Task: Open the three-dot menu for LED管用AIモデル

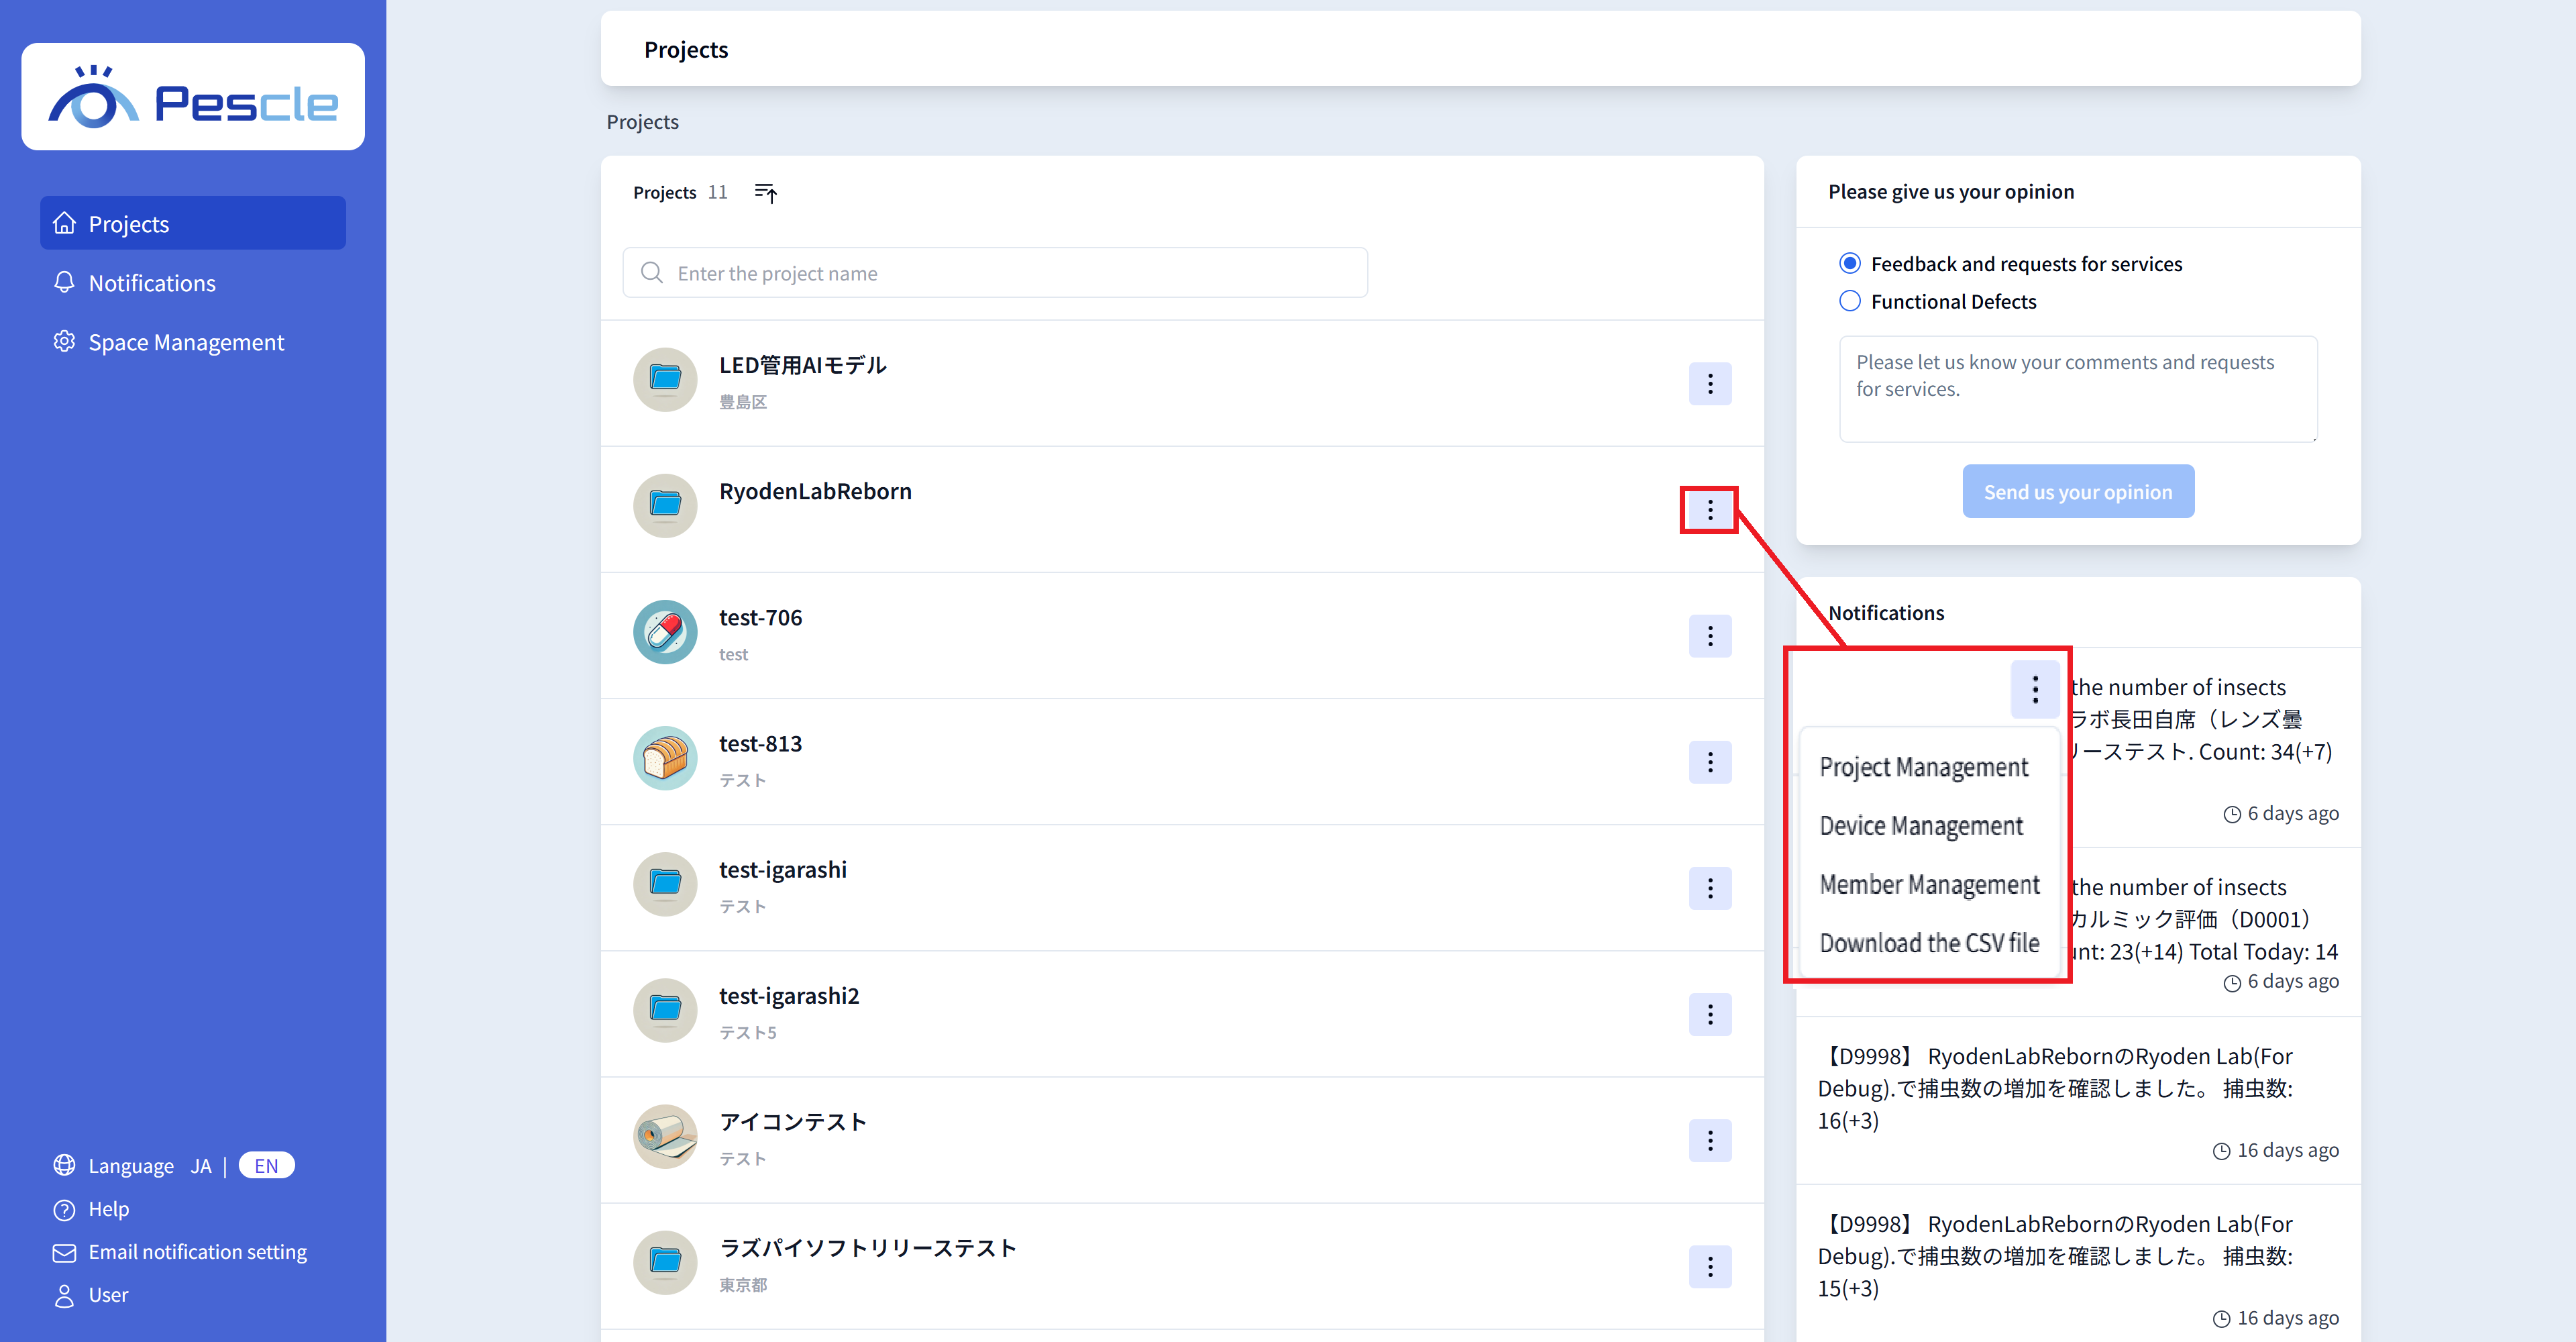Action: pos(1710,384)
